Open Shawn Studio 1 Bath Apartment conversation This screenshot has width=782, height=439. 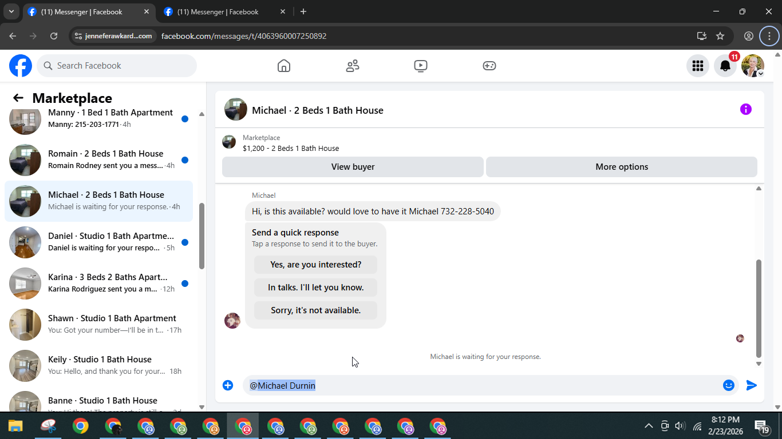pyautogui.click(x=98, y=325)
